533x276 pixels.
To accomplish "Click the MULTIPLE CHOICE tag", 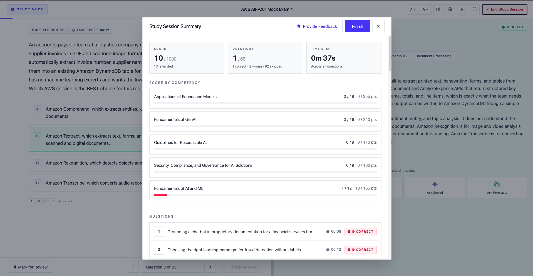I will pos(48,30).
